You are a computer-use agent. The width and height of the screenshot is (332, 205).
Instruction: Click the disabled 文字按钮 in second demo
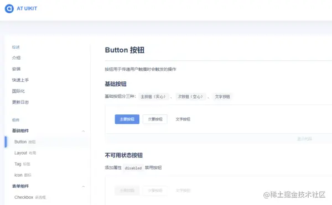(183, 191)
